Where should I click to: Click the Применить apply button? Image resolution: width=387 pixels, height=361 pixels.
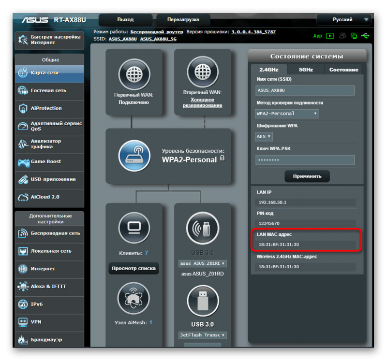pyautogui.click(x=307, y=176)
